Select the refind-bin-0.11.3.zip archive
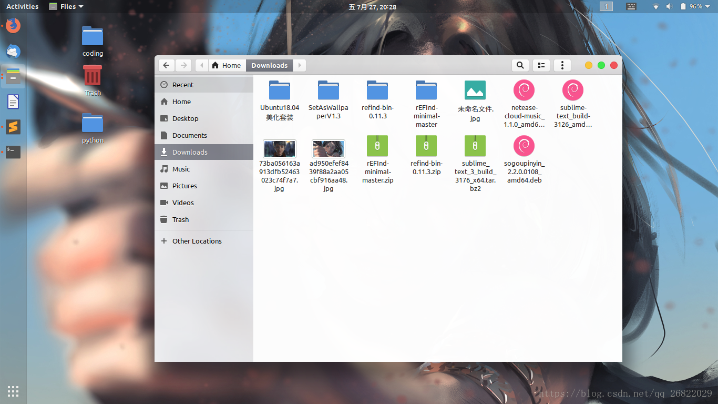 click(426, 155)
